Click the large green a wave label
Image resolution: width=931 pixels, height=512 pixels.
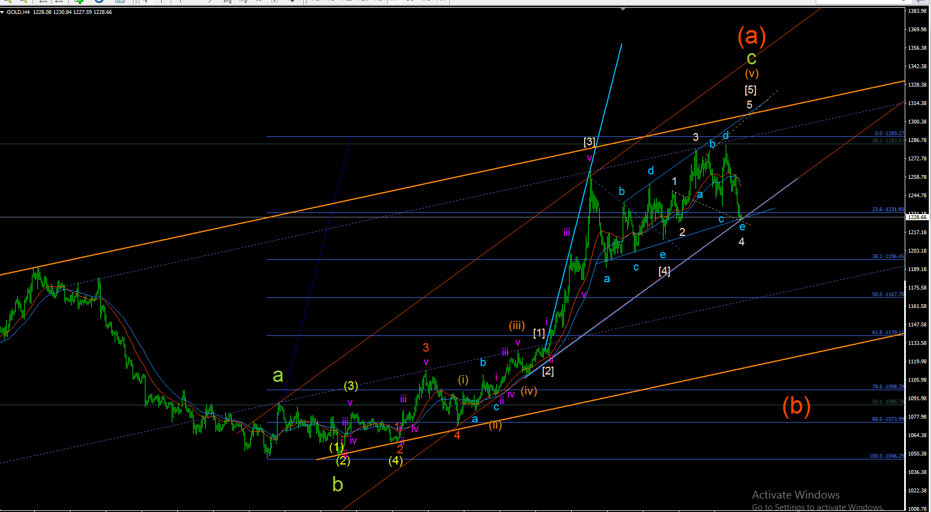click(278, 375)
